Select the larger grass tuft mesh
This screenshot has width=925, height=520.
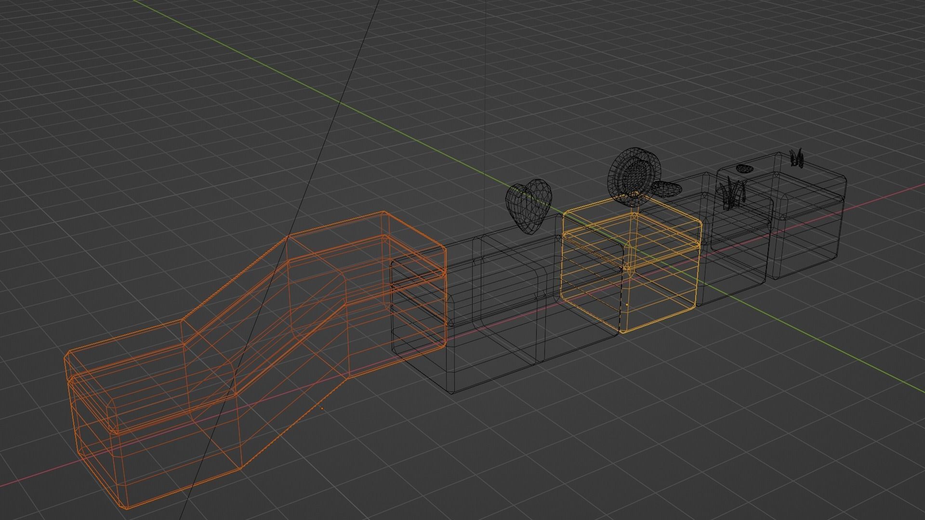(x=732, y=193)
